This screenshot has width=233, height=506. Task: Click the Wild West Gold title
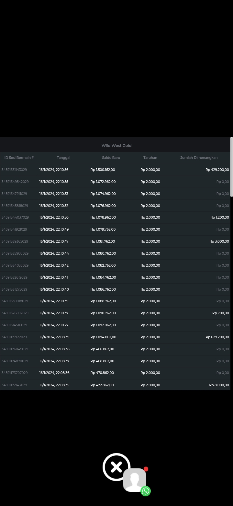coord(116,146)
